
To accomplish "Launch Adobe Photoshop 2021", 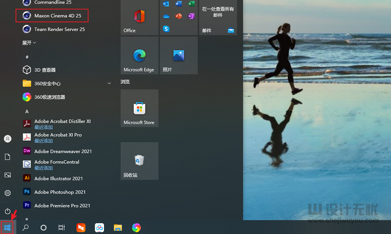I will 54,192.
